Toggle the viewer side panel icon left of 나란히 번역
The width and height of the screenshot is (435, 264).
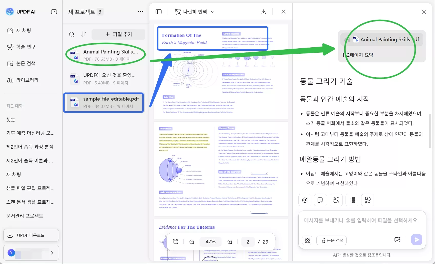pyautogui.click(x=159, y=12)
